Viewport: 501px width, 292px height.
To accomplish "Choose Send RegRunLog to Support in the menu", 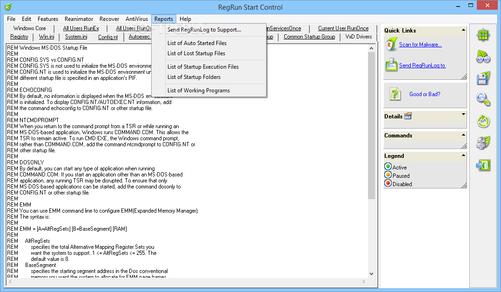I will coord(209,30).
